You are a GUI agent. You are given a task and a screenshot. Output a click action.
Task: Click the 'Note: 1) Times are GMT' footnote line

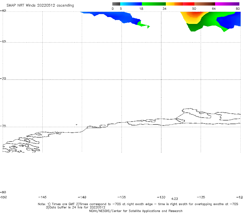coord(138,204)
